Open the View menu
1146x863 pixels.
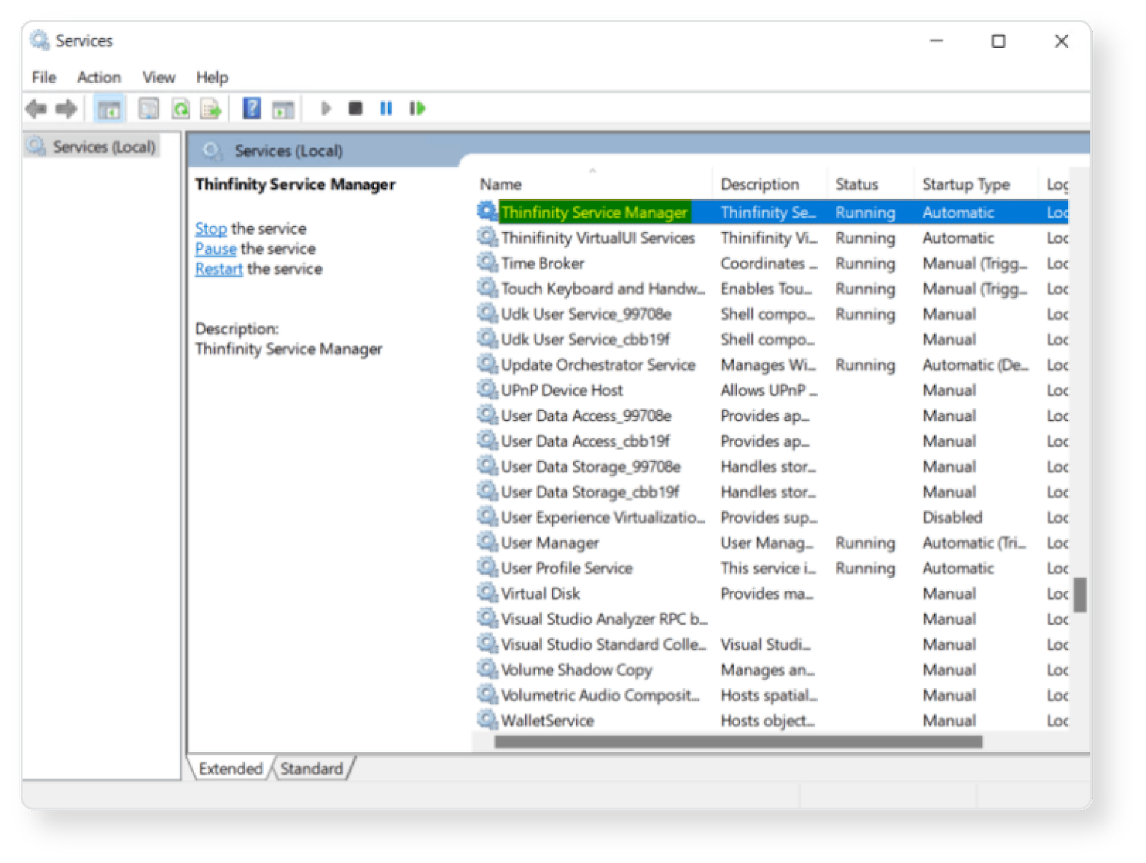tap(158, 77)
